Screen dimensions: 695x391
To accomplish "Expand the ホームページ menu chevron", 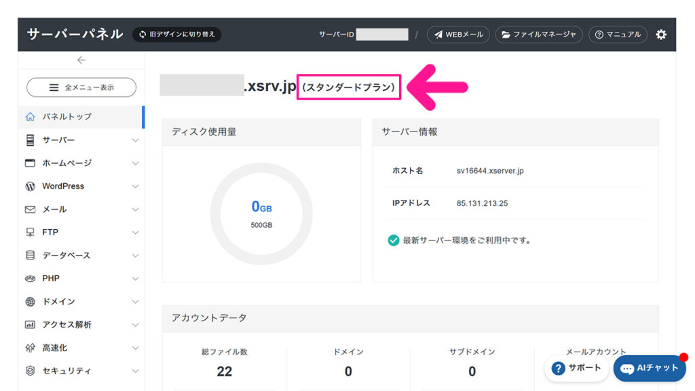I will (x=135, y=163).
